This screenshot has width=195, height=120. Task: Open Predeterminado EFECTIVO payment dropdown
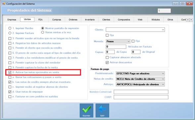pos(140,74)
